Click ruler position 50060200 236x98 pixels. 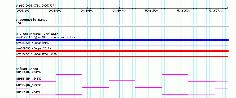point(55,11)
